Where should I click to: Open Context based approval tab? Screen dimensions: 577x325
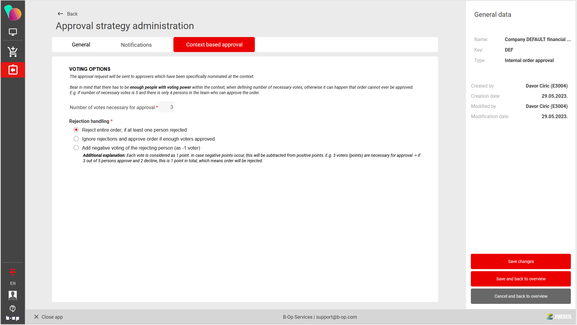click(x=214, y=45)
